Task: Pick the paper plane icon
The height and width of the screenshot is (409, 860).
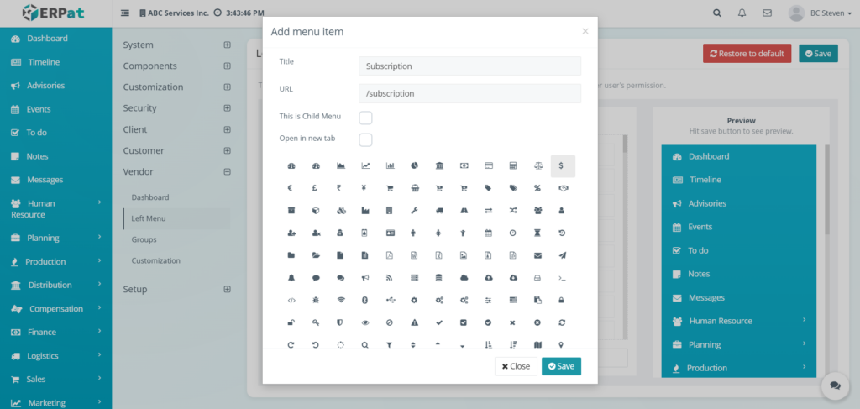Action: [562, 255]
